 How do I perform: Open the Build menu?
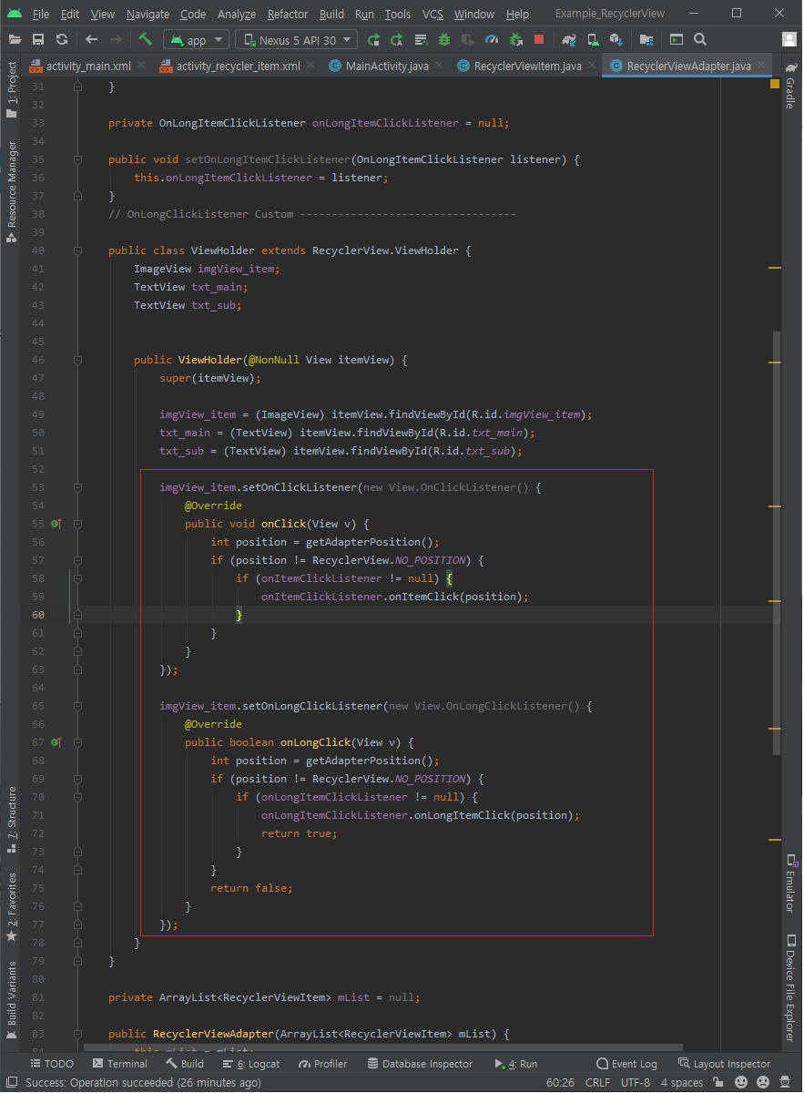pyautogui.click(x=331, y=14)
